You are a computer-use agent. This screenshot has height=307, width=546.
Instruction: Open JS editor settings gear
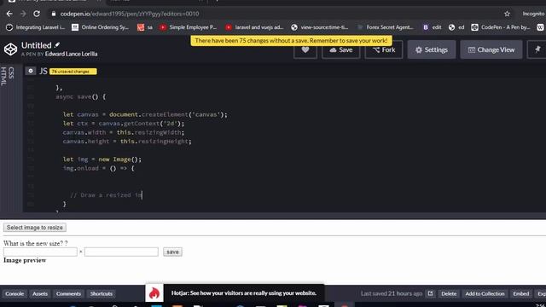pyautogui.click(x=31, y=71)
